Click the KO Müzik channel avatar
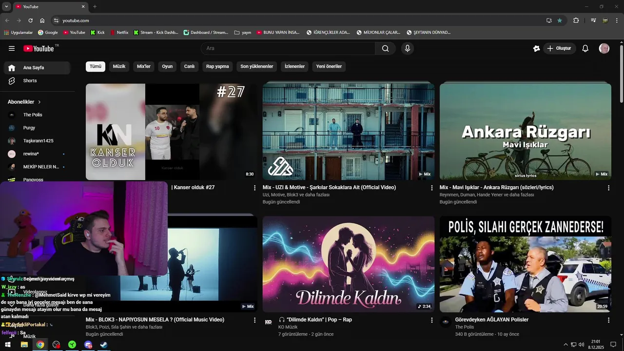Image resolution: width=624 pixels, height=351 pixels. coord(268,322)
